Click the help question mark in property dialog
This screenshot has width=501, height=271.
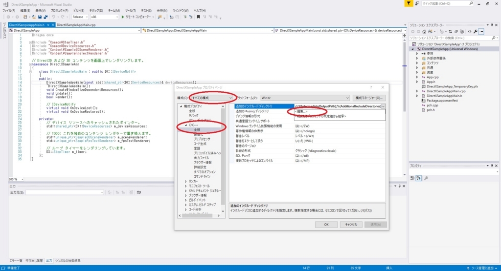pyautogui.click(x=371, y=87)
